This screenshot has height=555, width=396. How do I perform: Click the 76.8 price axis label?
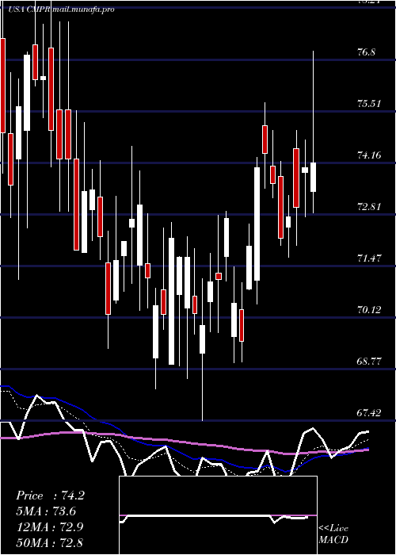[x=367, y=52]
